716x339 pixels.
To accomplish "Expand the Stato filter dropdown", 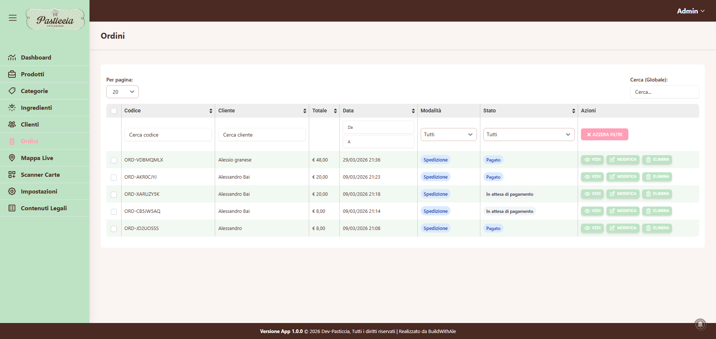I will (528, 135).
